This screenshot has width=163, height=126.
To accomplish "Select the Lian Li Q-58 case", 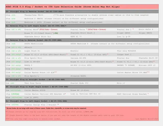I will click(124, 37).
